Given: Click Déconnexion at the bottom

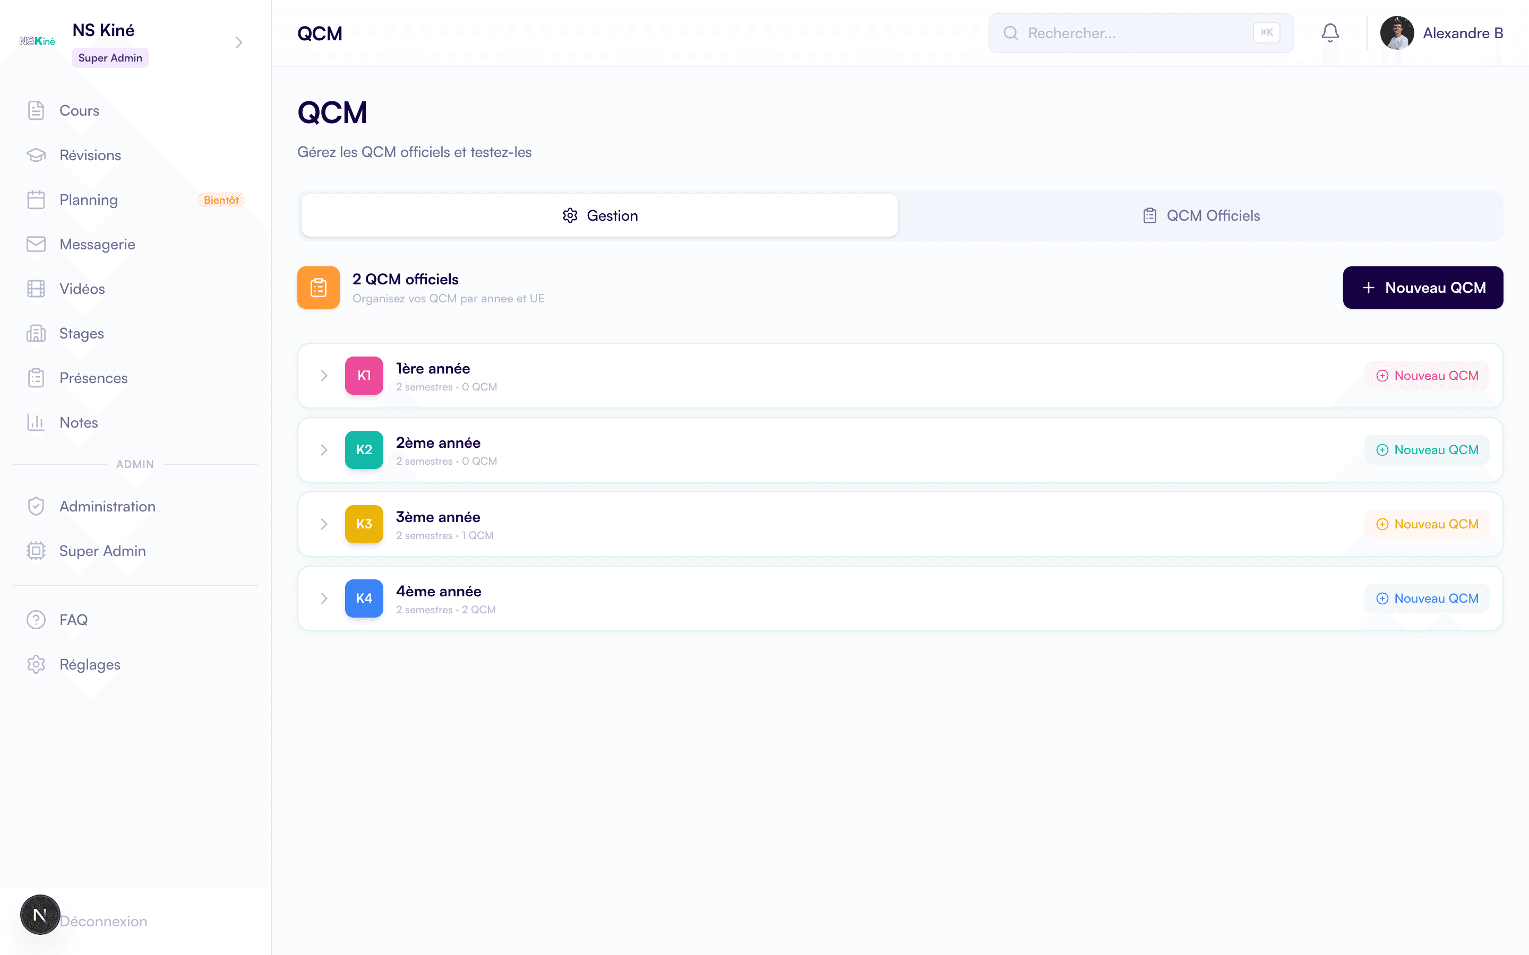Looking at the screenshot, I should click(x=103, y=921).
